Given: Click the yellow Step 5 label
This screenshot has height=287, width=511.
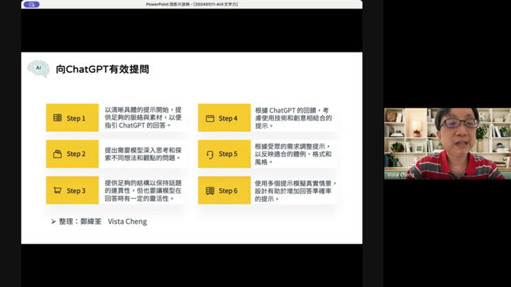Looking at the screenshot, I should click(224, 154).
